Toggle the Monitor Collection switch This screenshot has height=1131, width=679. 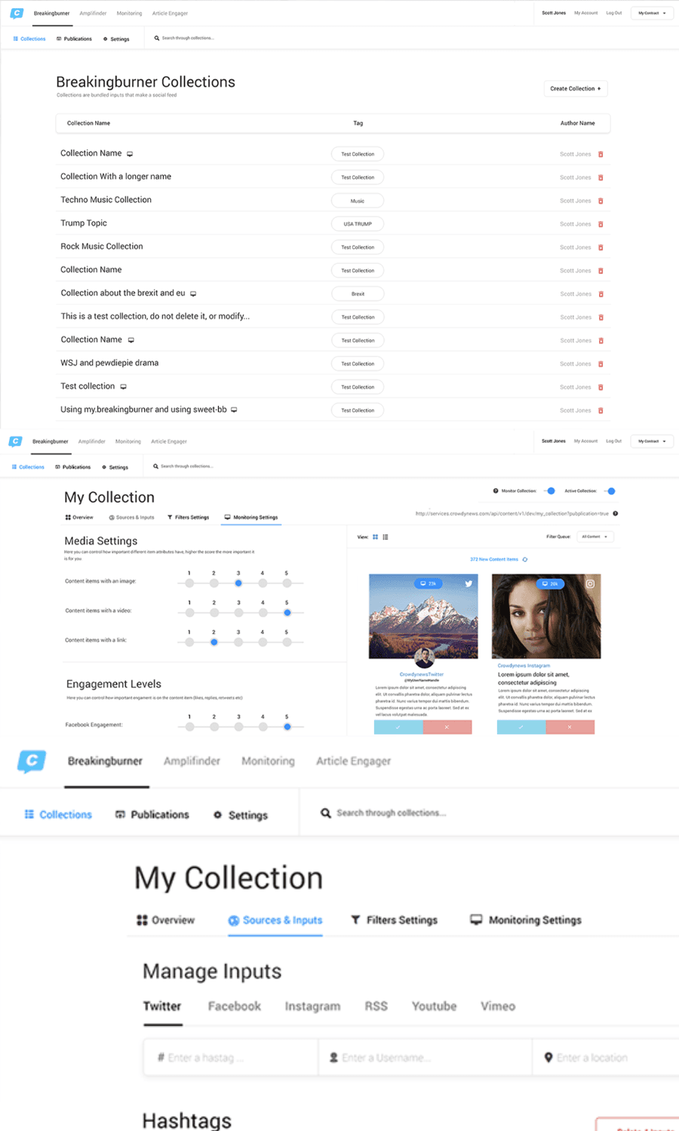coord(550,491)
